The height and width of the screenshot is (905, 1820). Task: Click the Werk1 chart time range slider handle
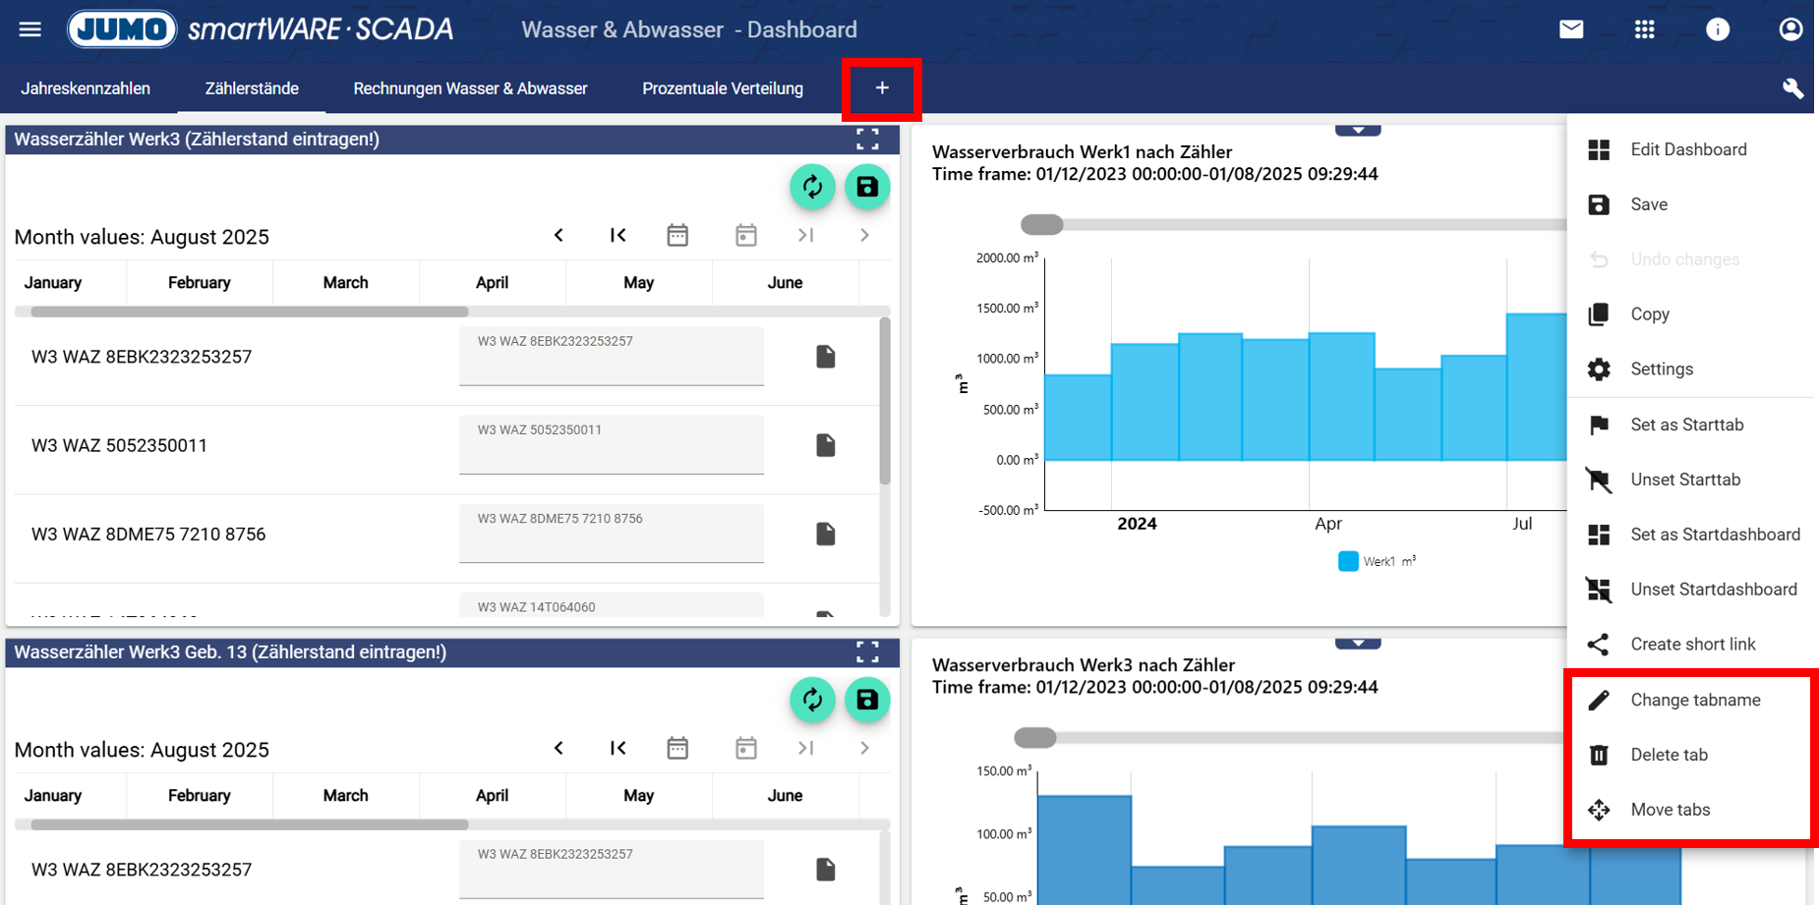point(1041,225)
